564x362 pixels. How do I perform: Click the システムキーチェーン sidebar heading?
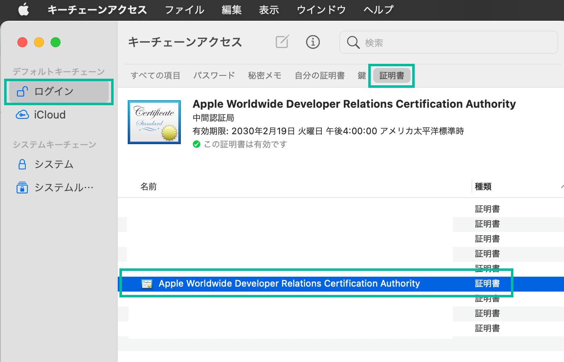point(54,145)
